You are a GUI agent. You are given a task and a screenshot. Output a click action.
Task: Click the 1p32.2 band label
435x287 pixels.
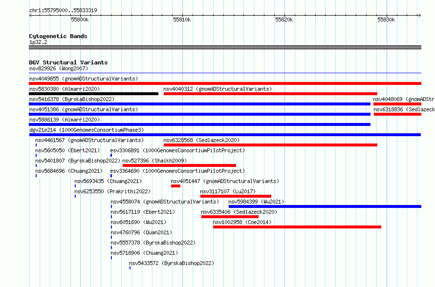point(38,42)
